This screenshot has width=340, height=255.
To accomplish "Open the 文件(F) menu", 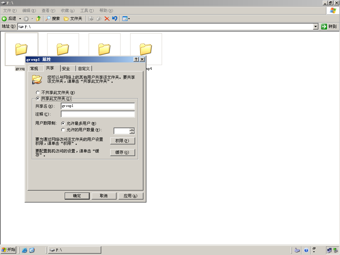I will coord(10,11).
